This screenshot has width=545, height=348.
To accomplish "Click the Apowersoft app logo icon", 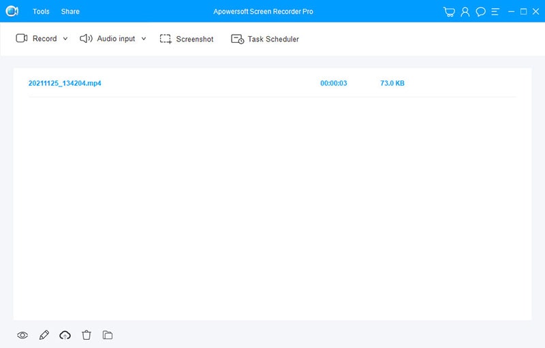I will coord(12,11).
